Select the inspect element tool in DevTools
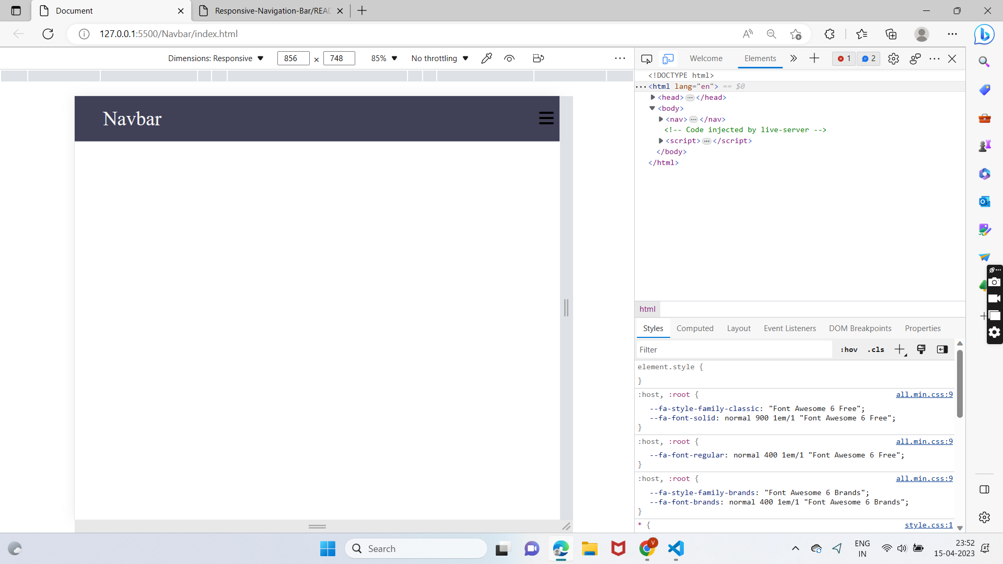1003x564 pixels. (x=647, y=58)
